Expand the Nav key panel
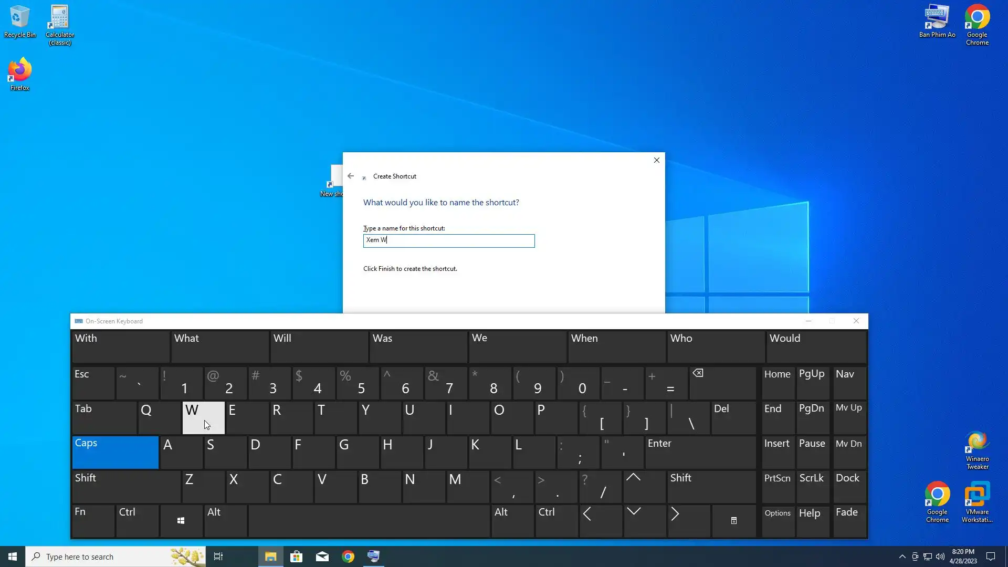Image resolution: width=1008 pixels, height=567 pixels. coord(849,382)
